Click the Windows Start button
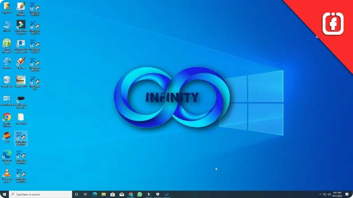This screenshot has height=198, width=353. (4, 194)
